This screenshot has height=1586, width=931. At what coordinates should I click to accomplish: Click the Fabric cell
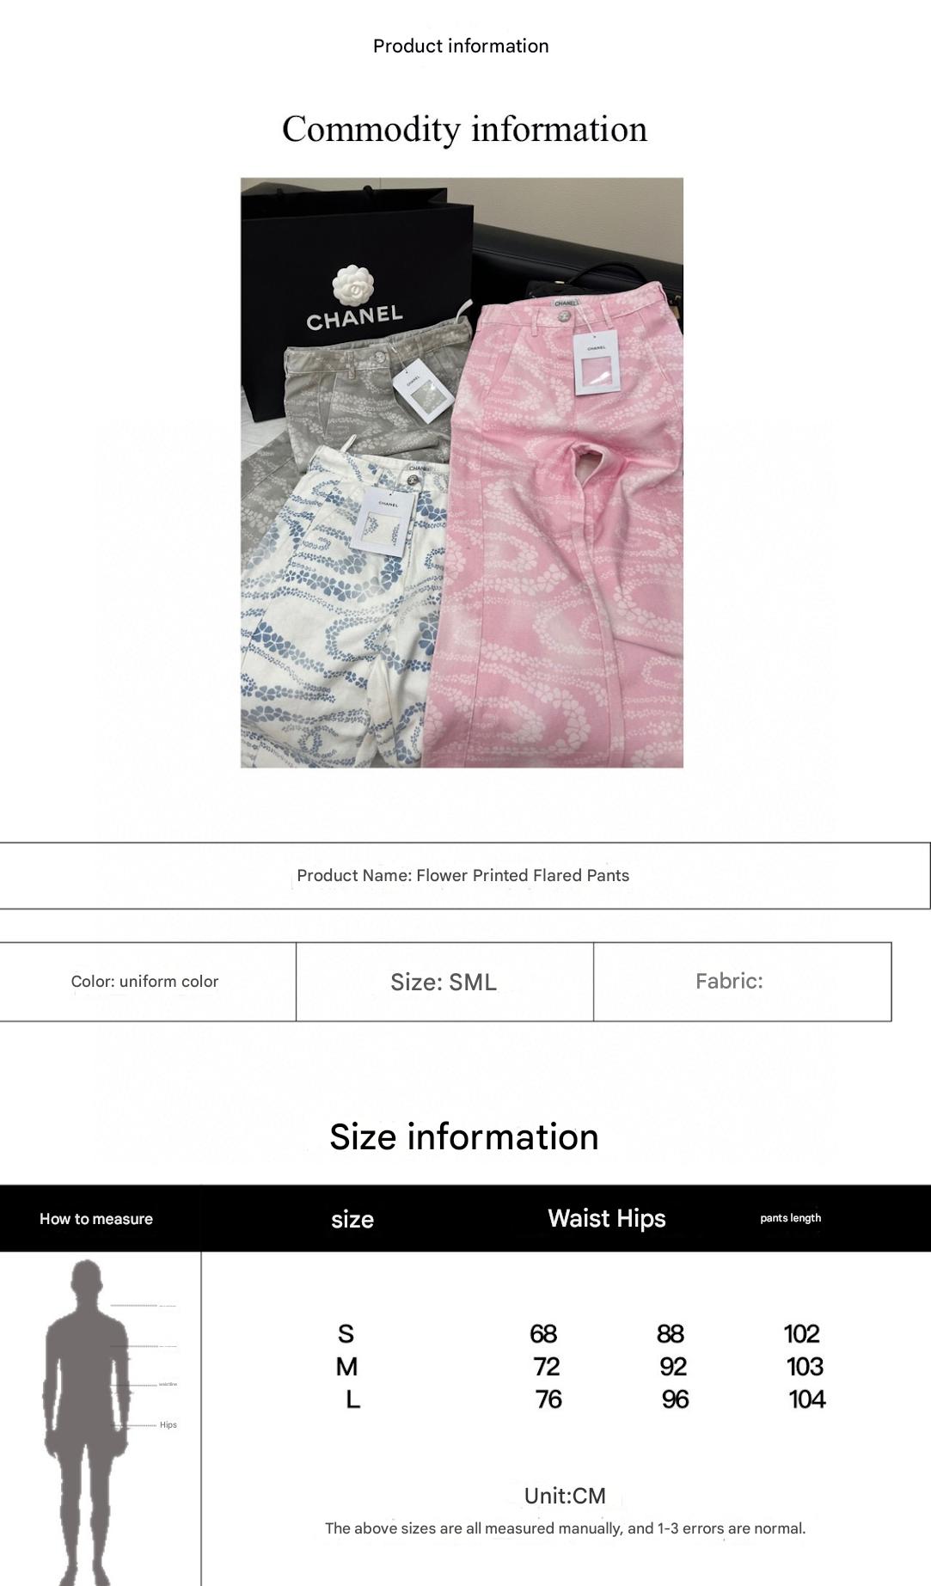[742, 982]
